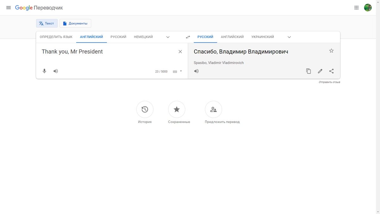Suggest an edit with pencil icon

pyautogui.click(x=320, y=71)
